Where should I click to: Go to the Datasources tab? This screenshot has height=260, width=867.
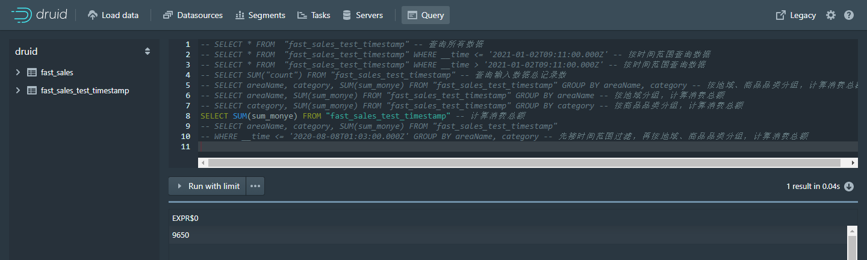pyautogui.click(x=193, y=15)
